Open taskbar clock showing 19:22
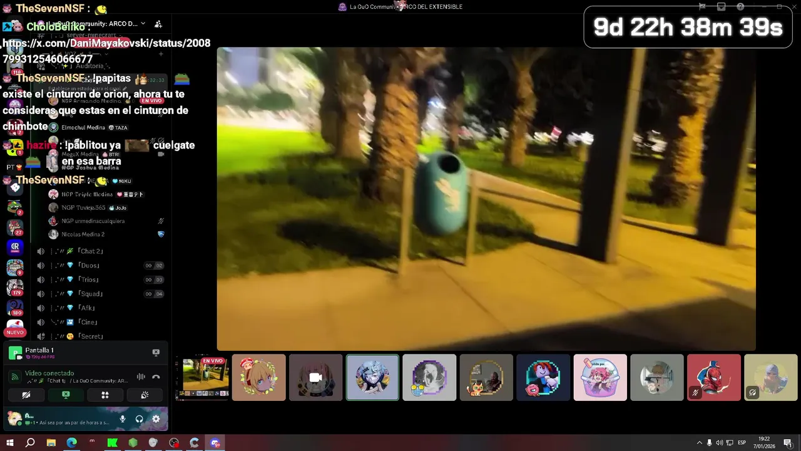 click(x=763, y=443)
